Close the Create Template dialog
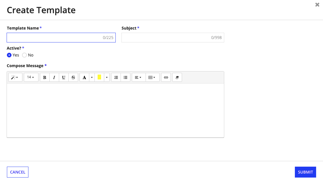This screenshot has height=183, width=323. (317, 5)
